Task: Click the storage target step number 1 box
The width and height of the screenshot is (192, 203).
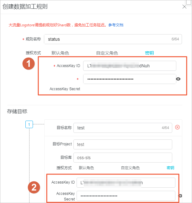Action: 29,124
